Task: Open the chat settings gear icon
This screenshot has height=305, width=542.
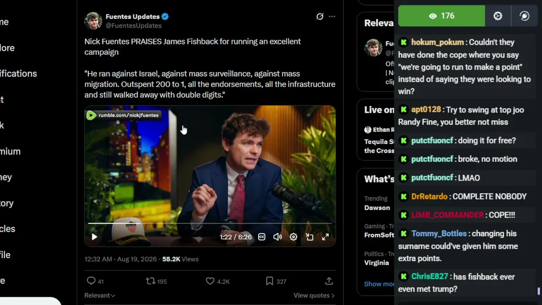Action: click(x=498, y=16)
